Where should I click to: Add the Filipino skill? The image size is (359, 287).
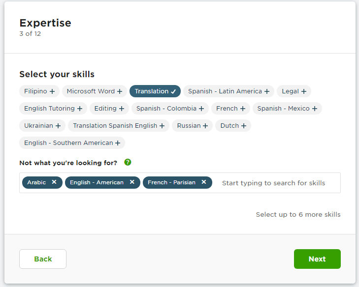click(39, 91)
